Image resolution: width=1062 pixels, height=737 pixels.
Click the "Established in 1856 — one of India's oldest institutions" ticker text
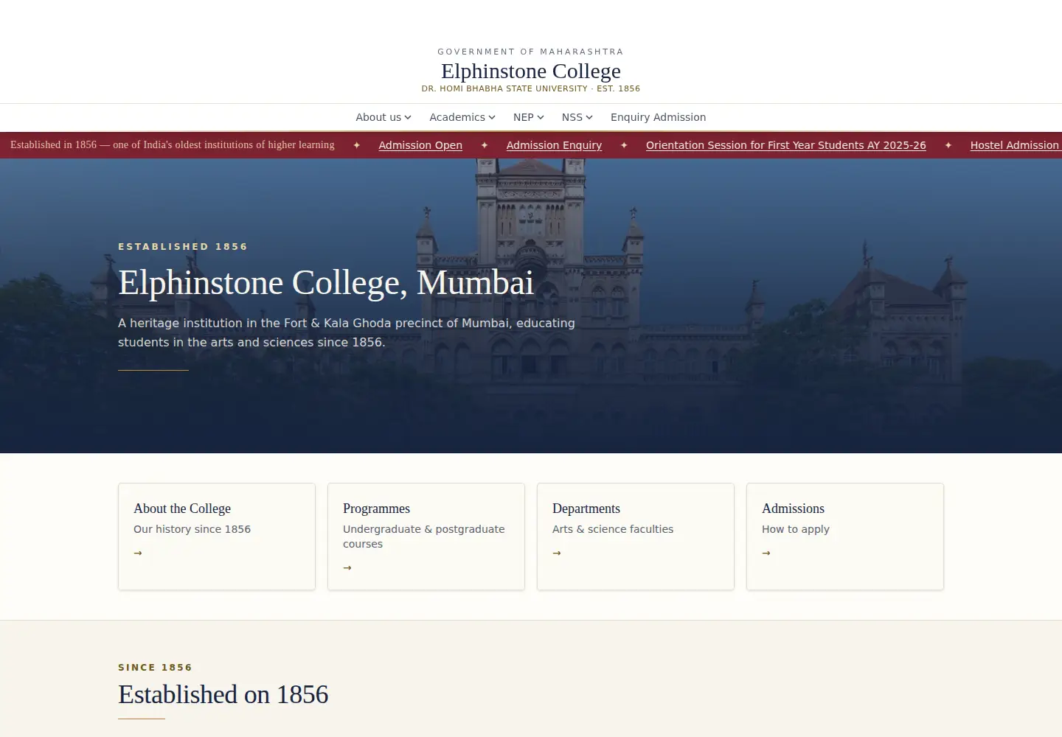(173, 144)
